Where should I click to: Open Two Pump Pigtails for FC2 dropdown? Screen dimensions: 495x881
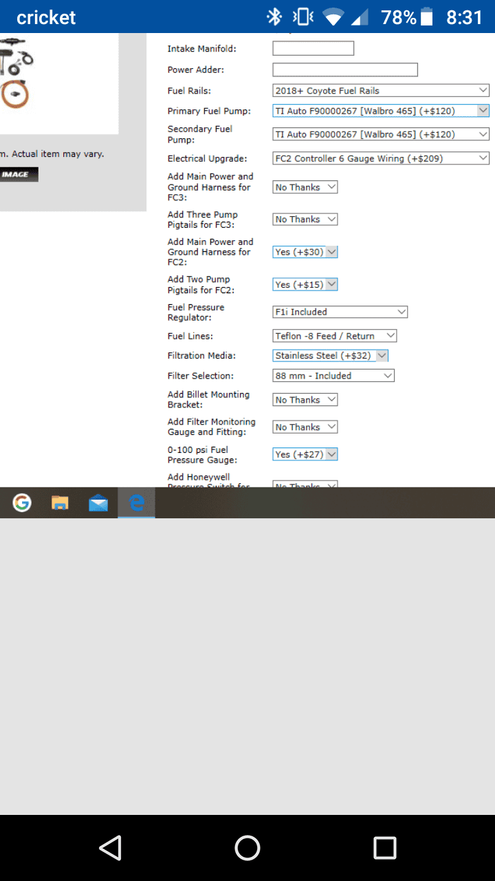click(305, 284)
